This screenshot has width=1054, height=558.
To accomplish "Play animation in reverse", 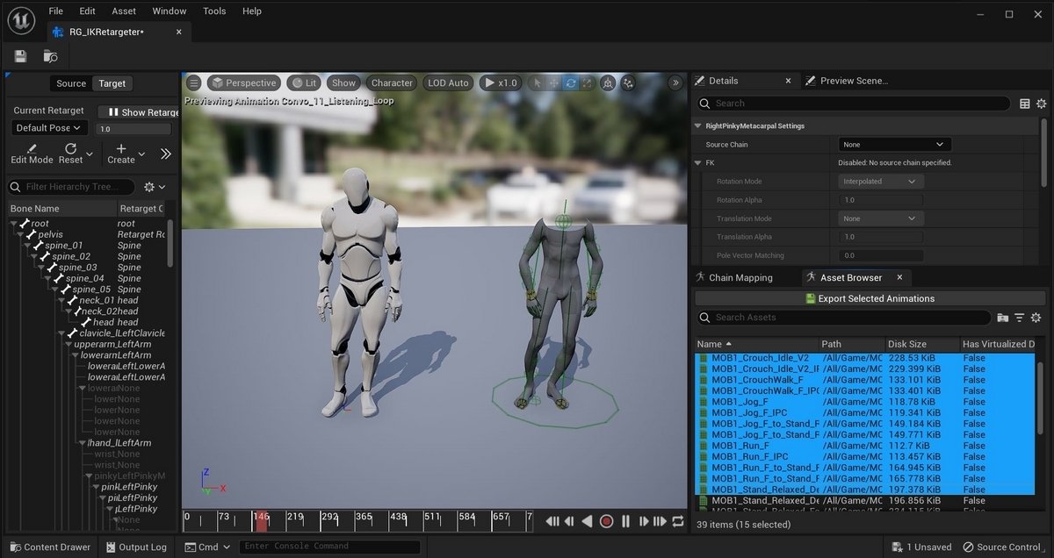I will click(x=588, y=521).
